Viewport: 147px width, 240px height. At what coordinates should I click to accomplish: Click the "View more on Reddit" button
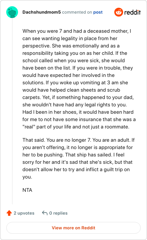point(73,228)
